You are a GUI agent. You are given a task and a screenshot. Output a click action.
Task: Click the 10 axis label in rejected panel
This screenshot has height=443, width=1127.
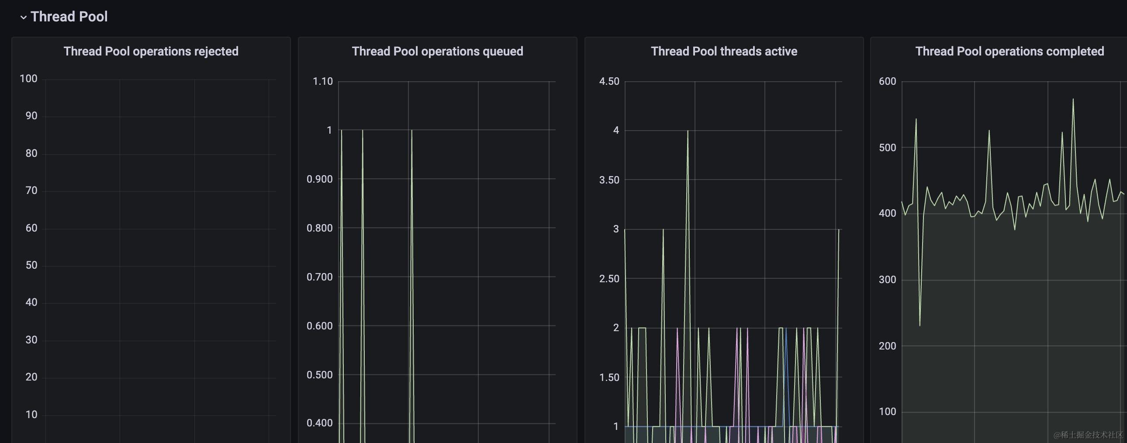coord(31,415)
